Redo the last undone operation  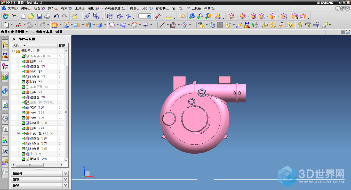65,16
